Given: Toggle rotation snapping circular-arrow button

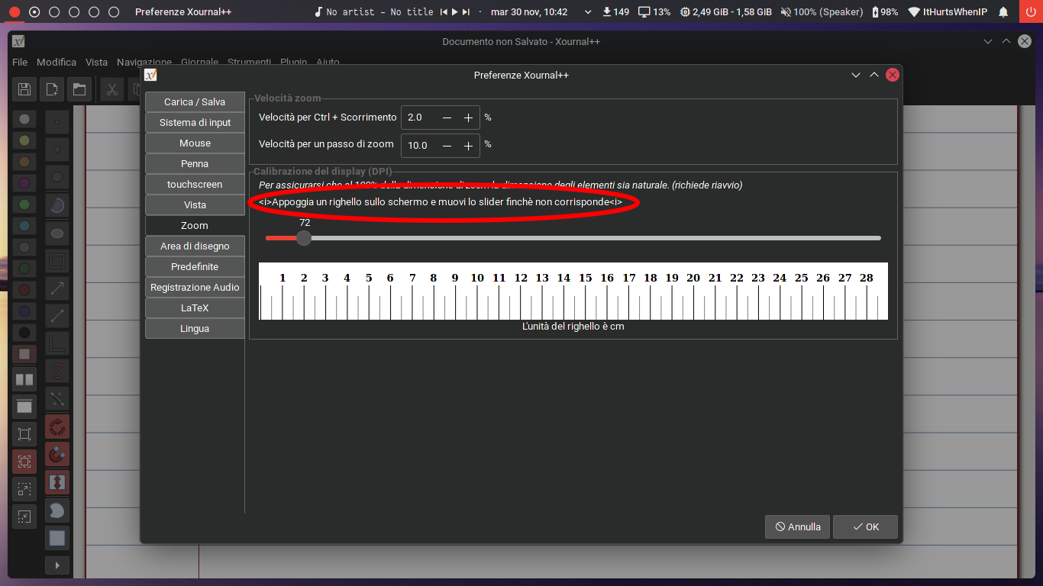Looking at the screenshot, I should pos(57,427).
